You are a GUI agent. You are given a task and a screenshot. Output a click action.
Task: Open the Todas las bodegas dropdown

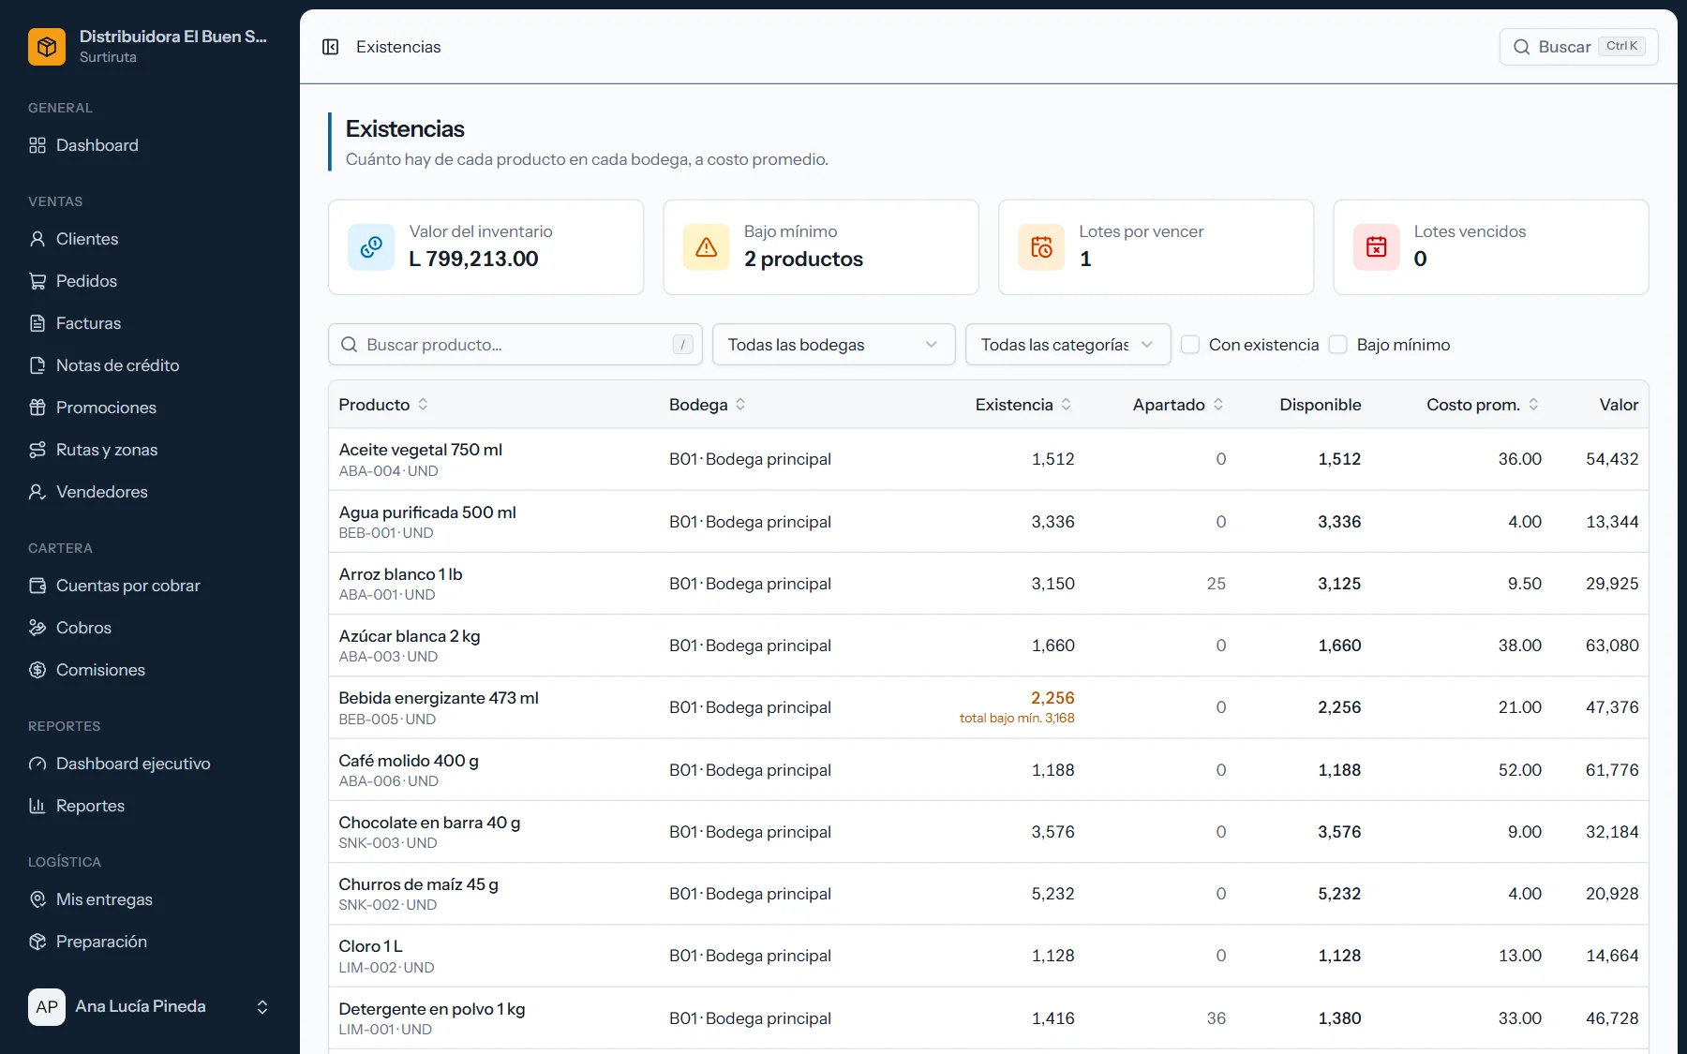point(833,345)
